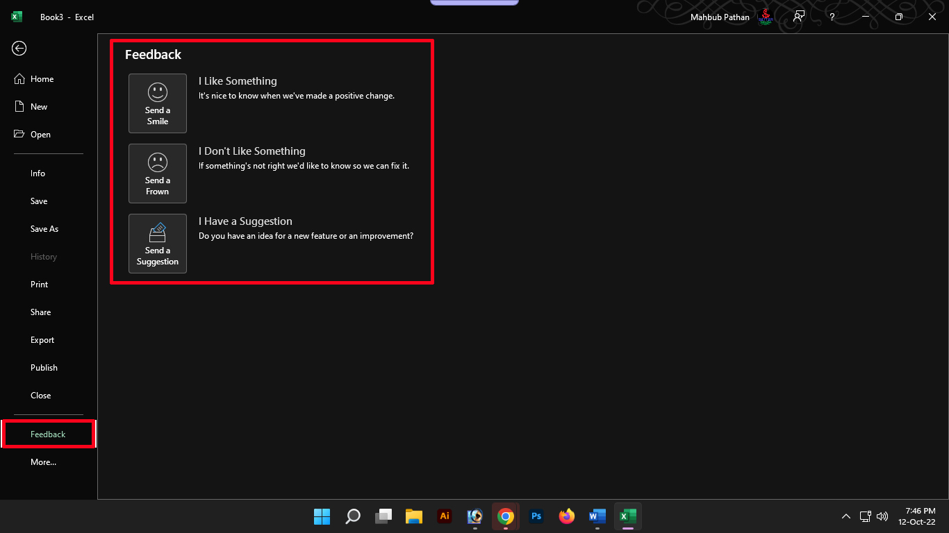
Task: Click the taskbar Search icon
Action: [x=353, y=516]
